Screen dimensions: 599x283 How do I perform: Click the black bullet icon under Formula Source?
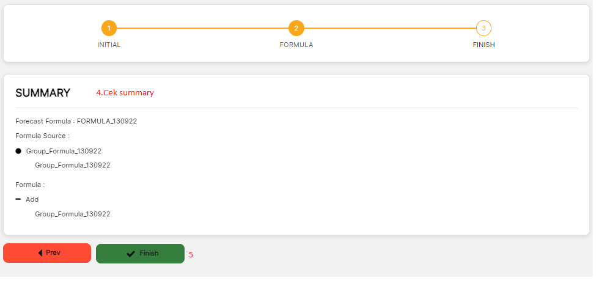pyautogui.click(x=18, y=151)
